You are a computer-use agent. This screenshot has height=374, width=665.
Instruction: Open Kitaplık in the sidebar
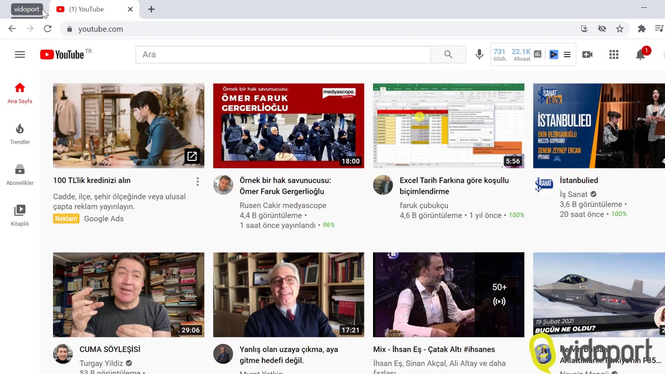[20, 216]
